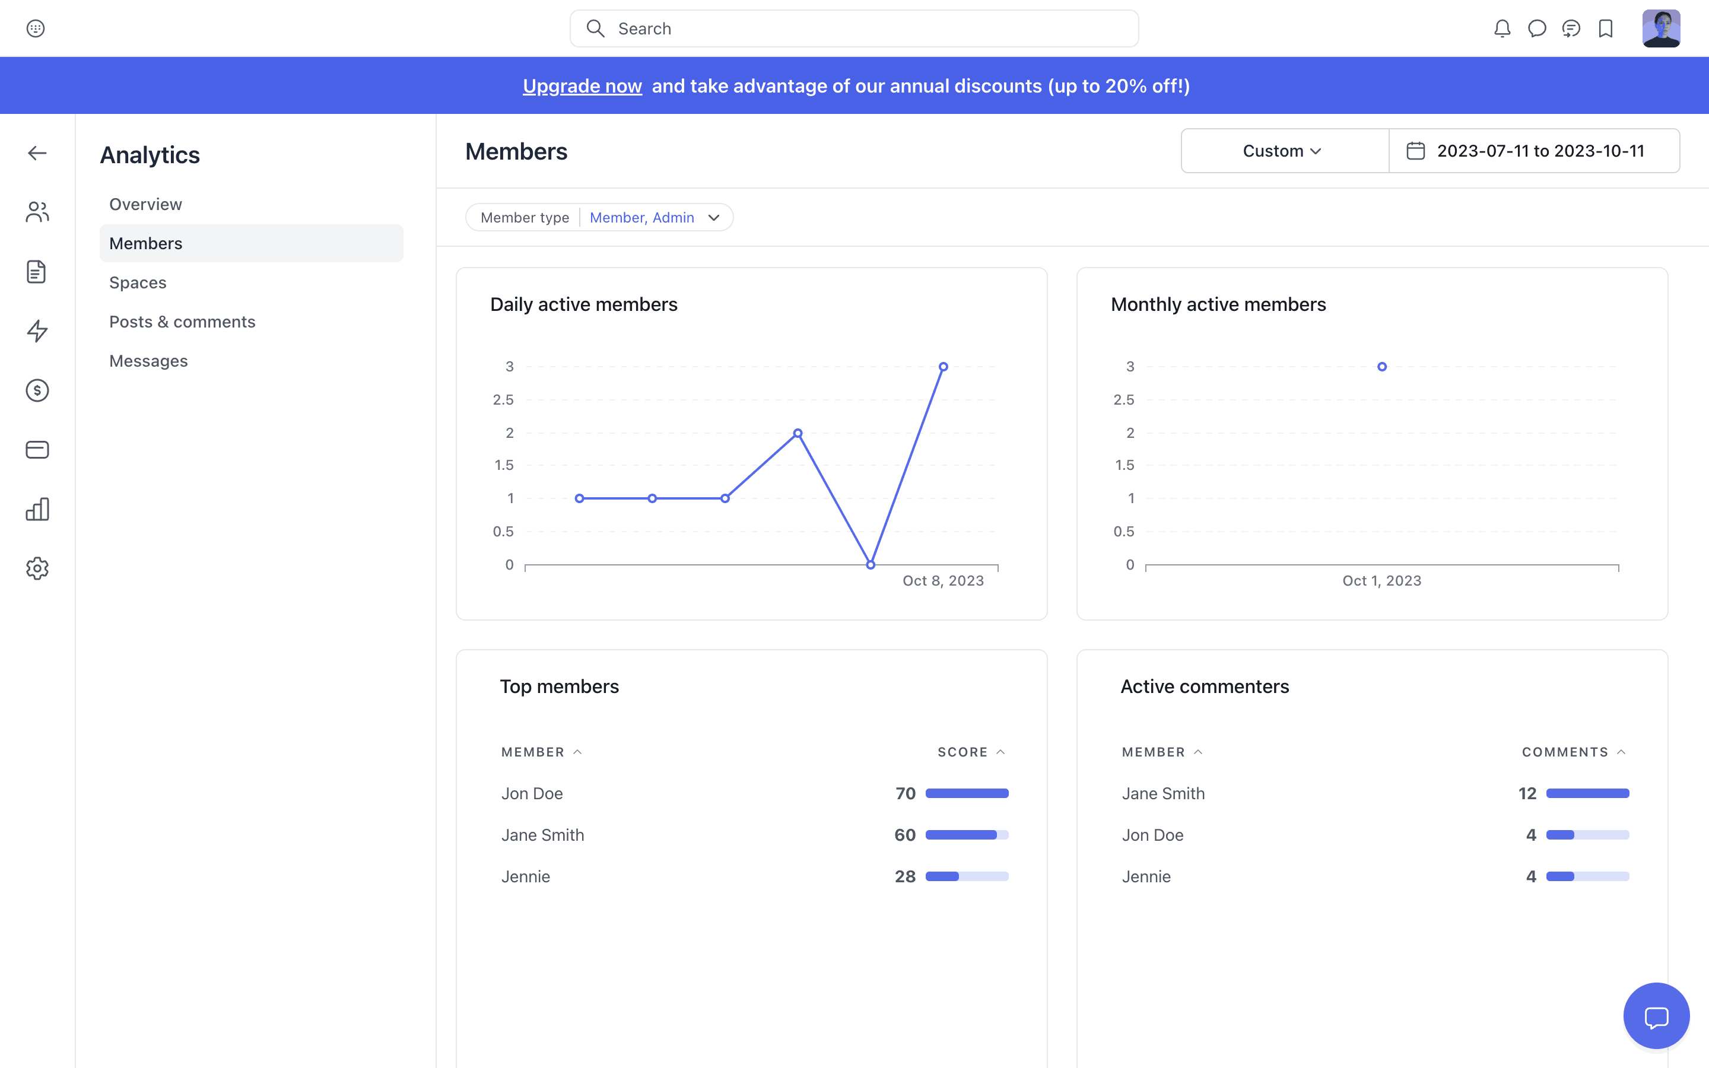Open the members people icon in sidebar
Image resolution: width=1709 pixels, height=1068 pixels.
point(37,212)
